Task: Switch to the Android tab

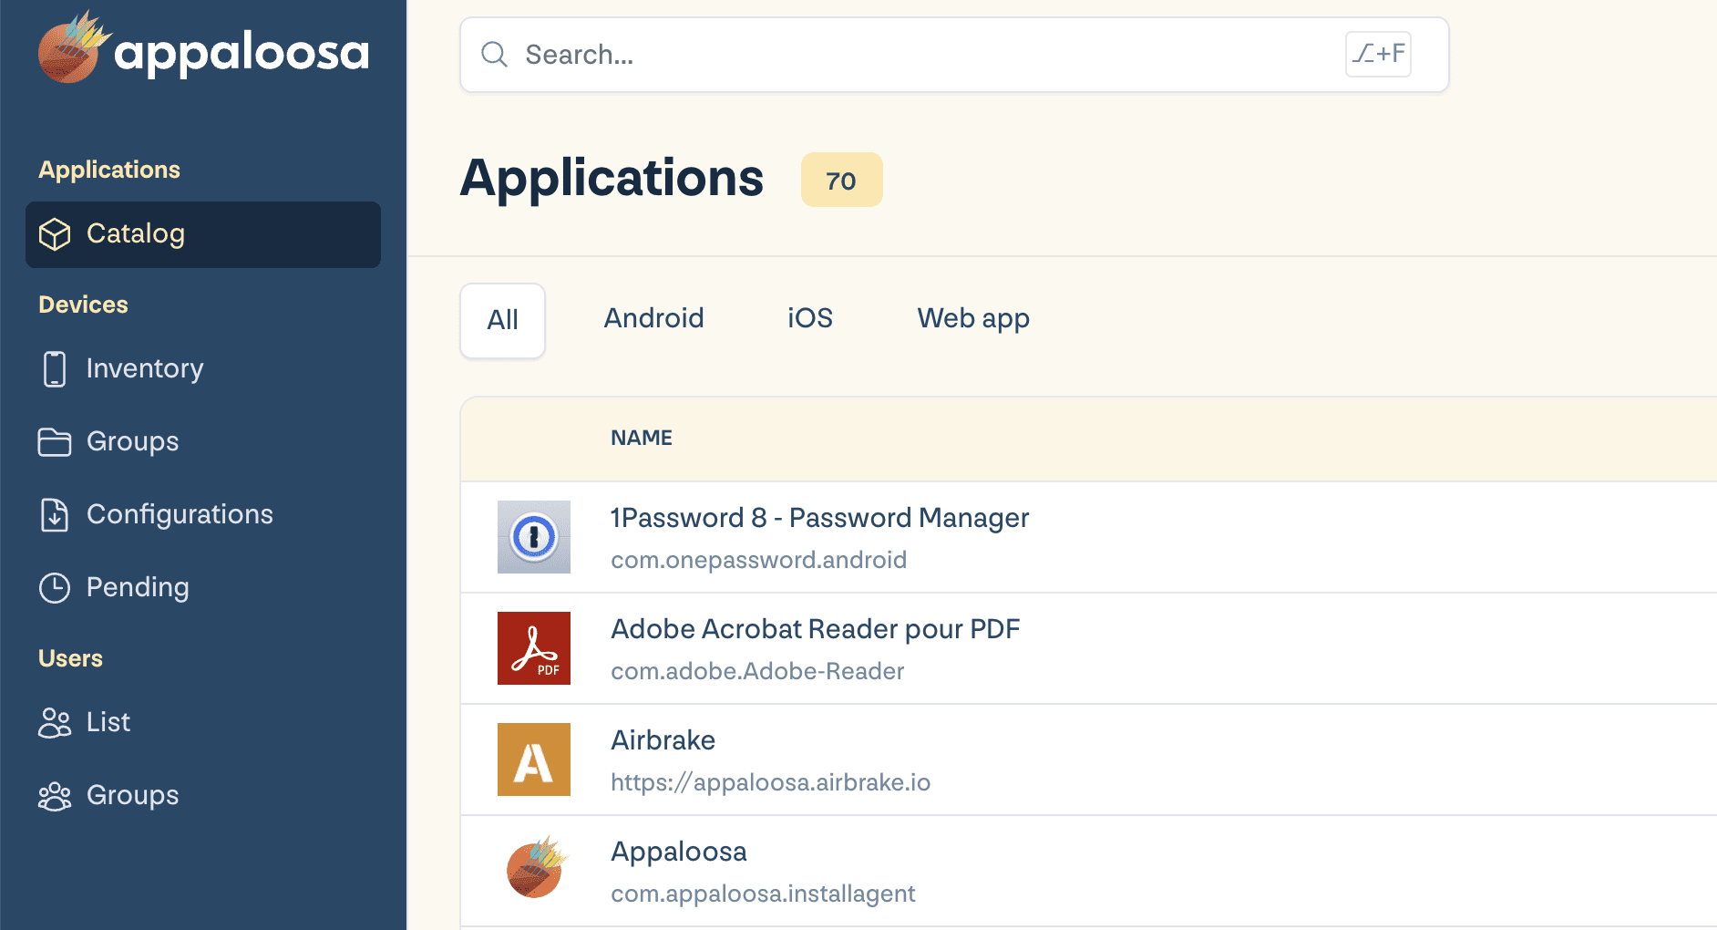Action: [654, 318]
